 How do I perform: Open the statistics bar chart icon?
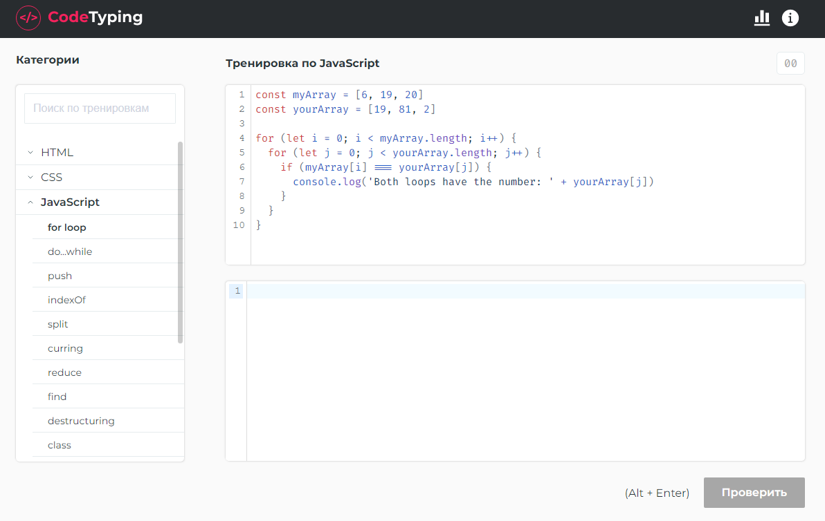761,19
